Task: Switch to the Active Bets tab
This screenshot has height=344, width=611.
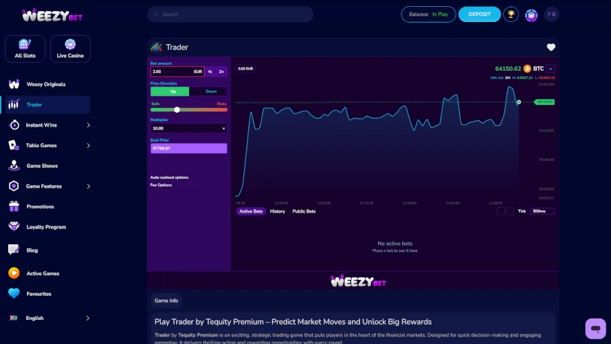Action: [251, 211]
